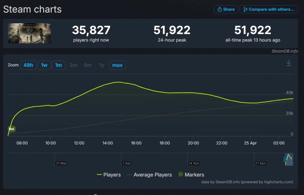Viewport: 304px width, 195px height.
Task: Open the Expedition 33 game thumbnail
Action: [x=29, y=33]
